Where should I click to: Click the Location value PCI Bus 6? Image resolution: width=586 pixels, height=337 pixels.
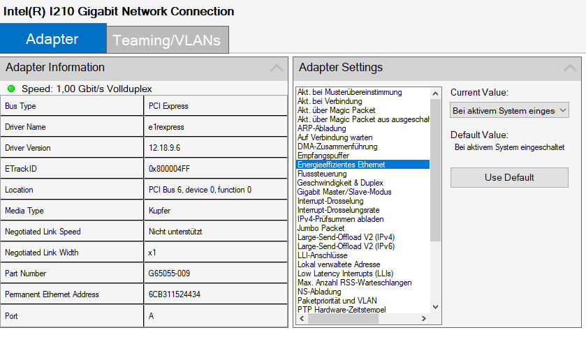200,190
